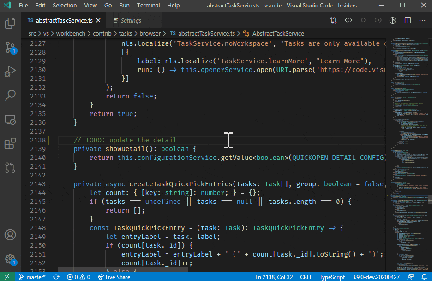The width and height of the screenshot is (432, 281).
Task: Open the editor More Actions ellipsis
Action: point(422,20)
